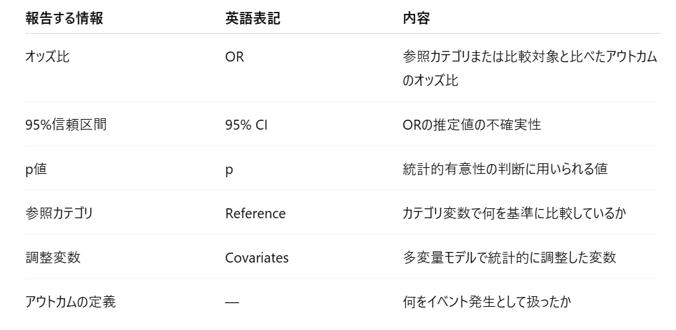
Task: Click the 内容 column header
Action: click(x=416, y=19)
